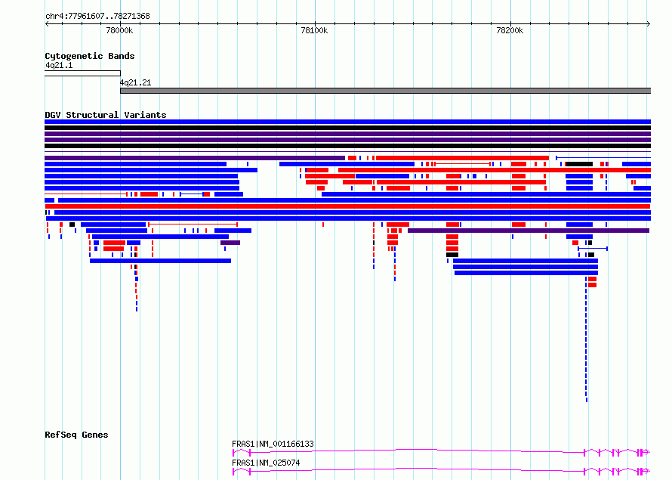Click the 78000k ruler label
This screenshot has height=480, width=672.
point(119,30)
